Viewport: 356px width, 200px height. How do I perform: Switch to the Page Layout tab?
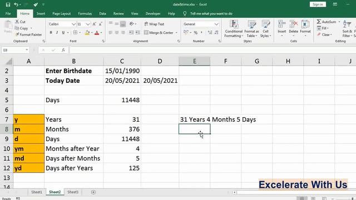[x=62, y=13]
